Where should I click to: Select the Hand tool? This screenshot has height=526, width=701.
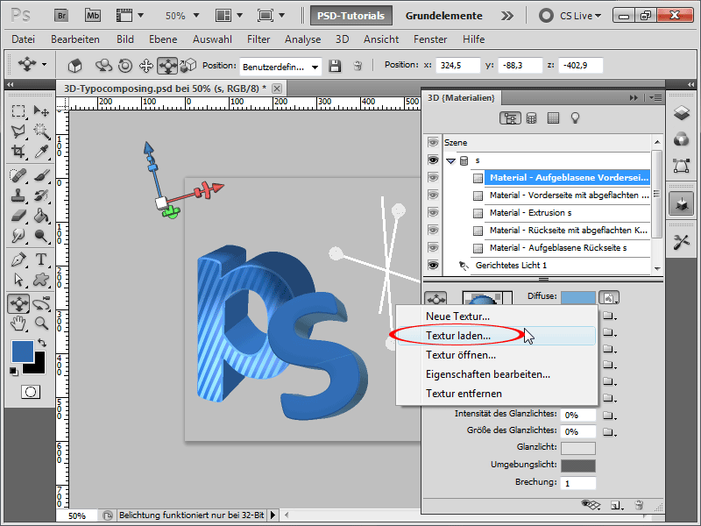[18, 323]
